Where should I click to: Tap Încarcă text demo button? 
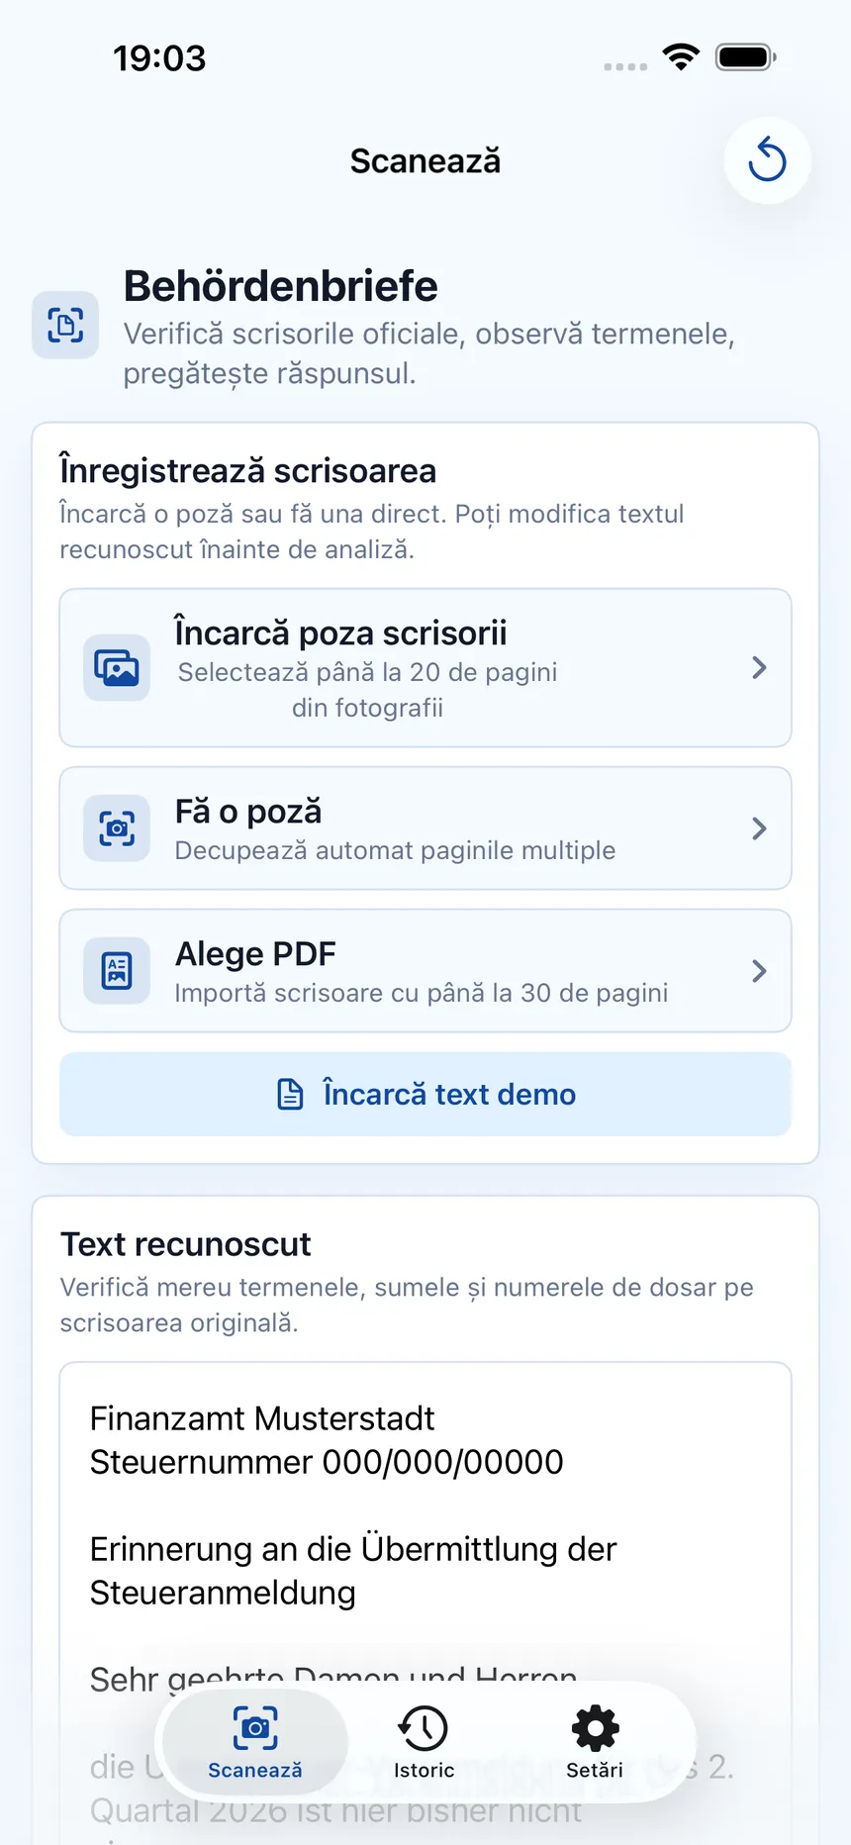(425, 1095)
